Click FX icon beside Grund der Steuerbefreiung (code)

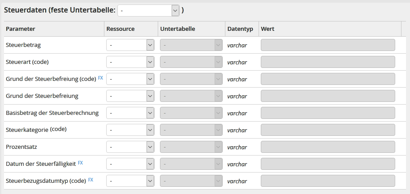(x=100, y=78)
